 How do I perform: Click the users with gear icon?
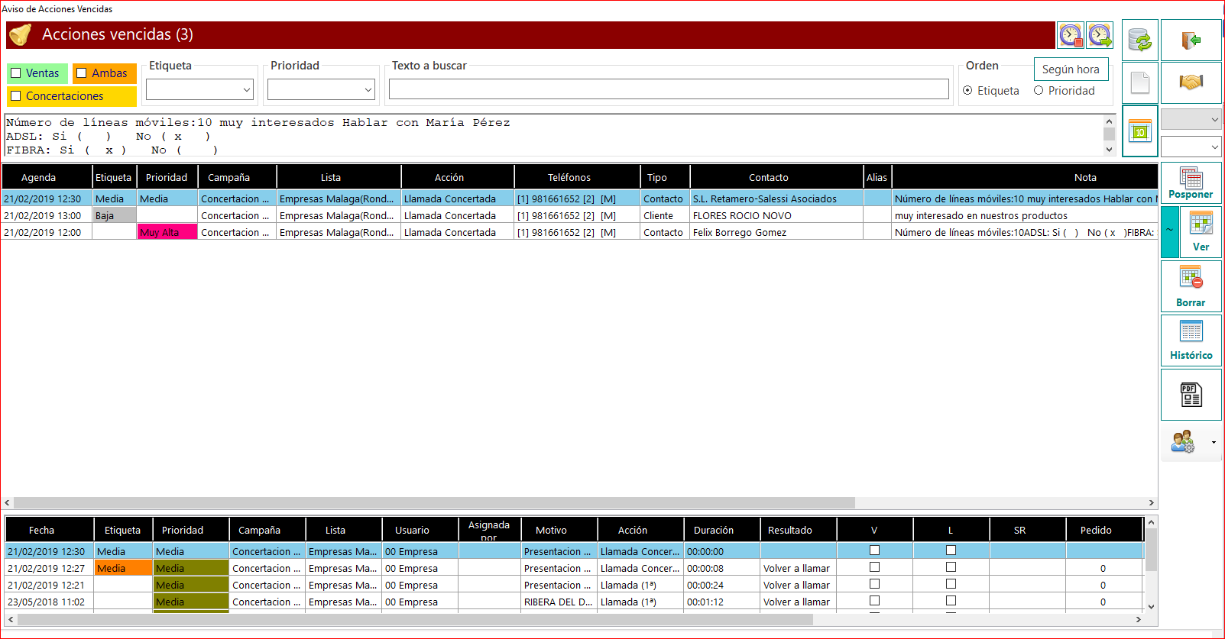pyautogui.click(x=1182, y=441)
